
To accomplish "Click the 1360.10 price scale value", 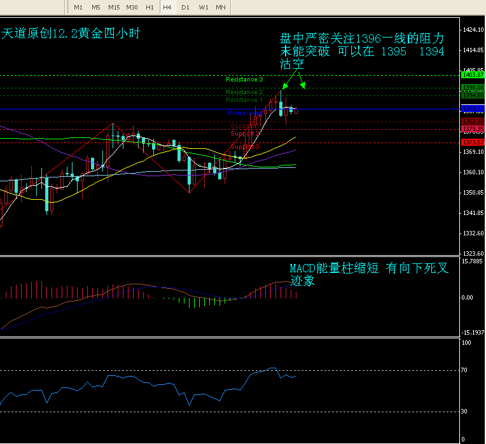I will point(473,172).
